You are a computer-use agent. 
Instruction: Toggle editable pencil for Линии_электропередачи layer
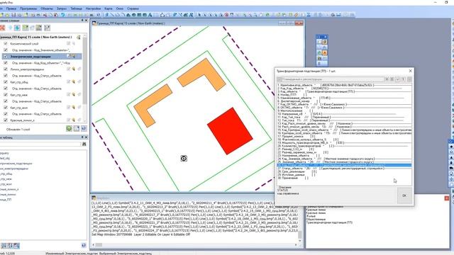(69, 69)
